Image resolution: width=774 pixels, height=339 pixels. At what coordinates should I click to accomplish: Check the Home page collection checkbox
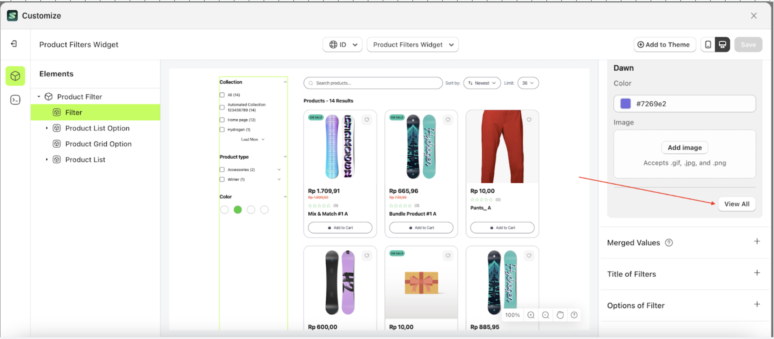[222, 120]
